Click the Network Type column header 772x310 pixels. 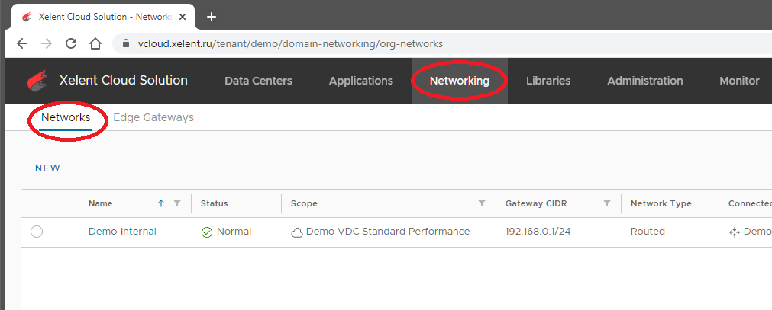click(x=661, y=203)
